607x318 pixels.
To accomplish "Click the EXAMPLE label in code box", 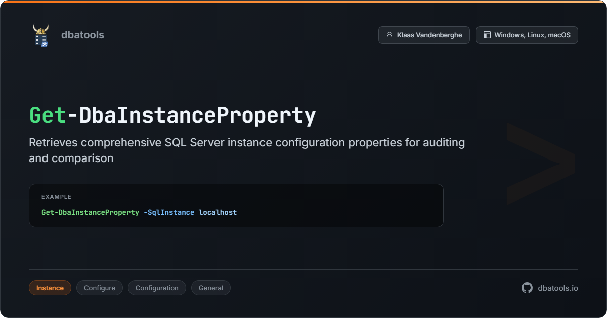I will (56, 197).
